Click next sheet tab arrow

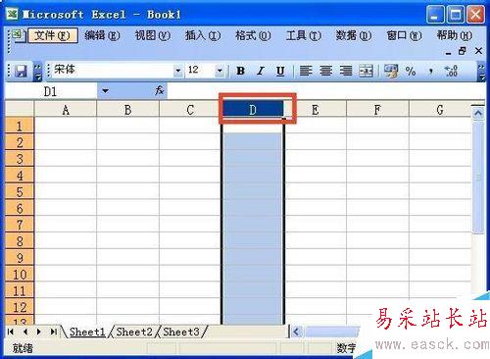39,332
